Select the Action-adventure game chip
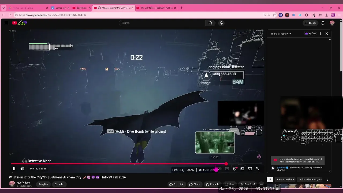Screen dimensions: 343x193 point(310,180)
